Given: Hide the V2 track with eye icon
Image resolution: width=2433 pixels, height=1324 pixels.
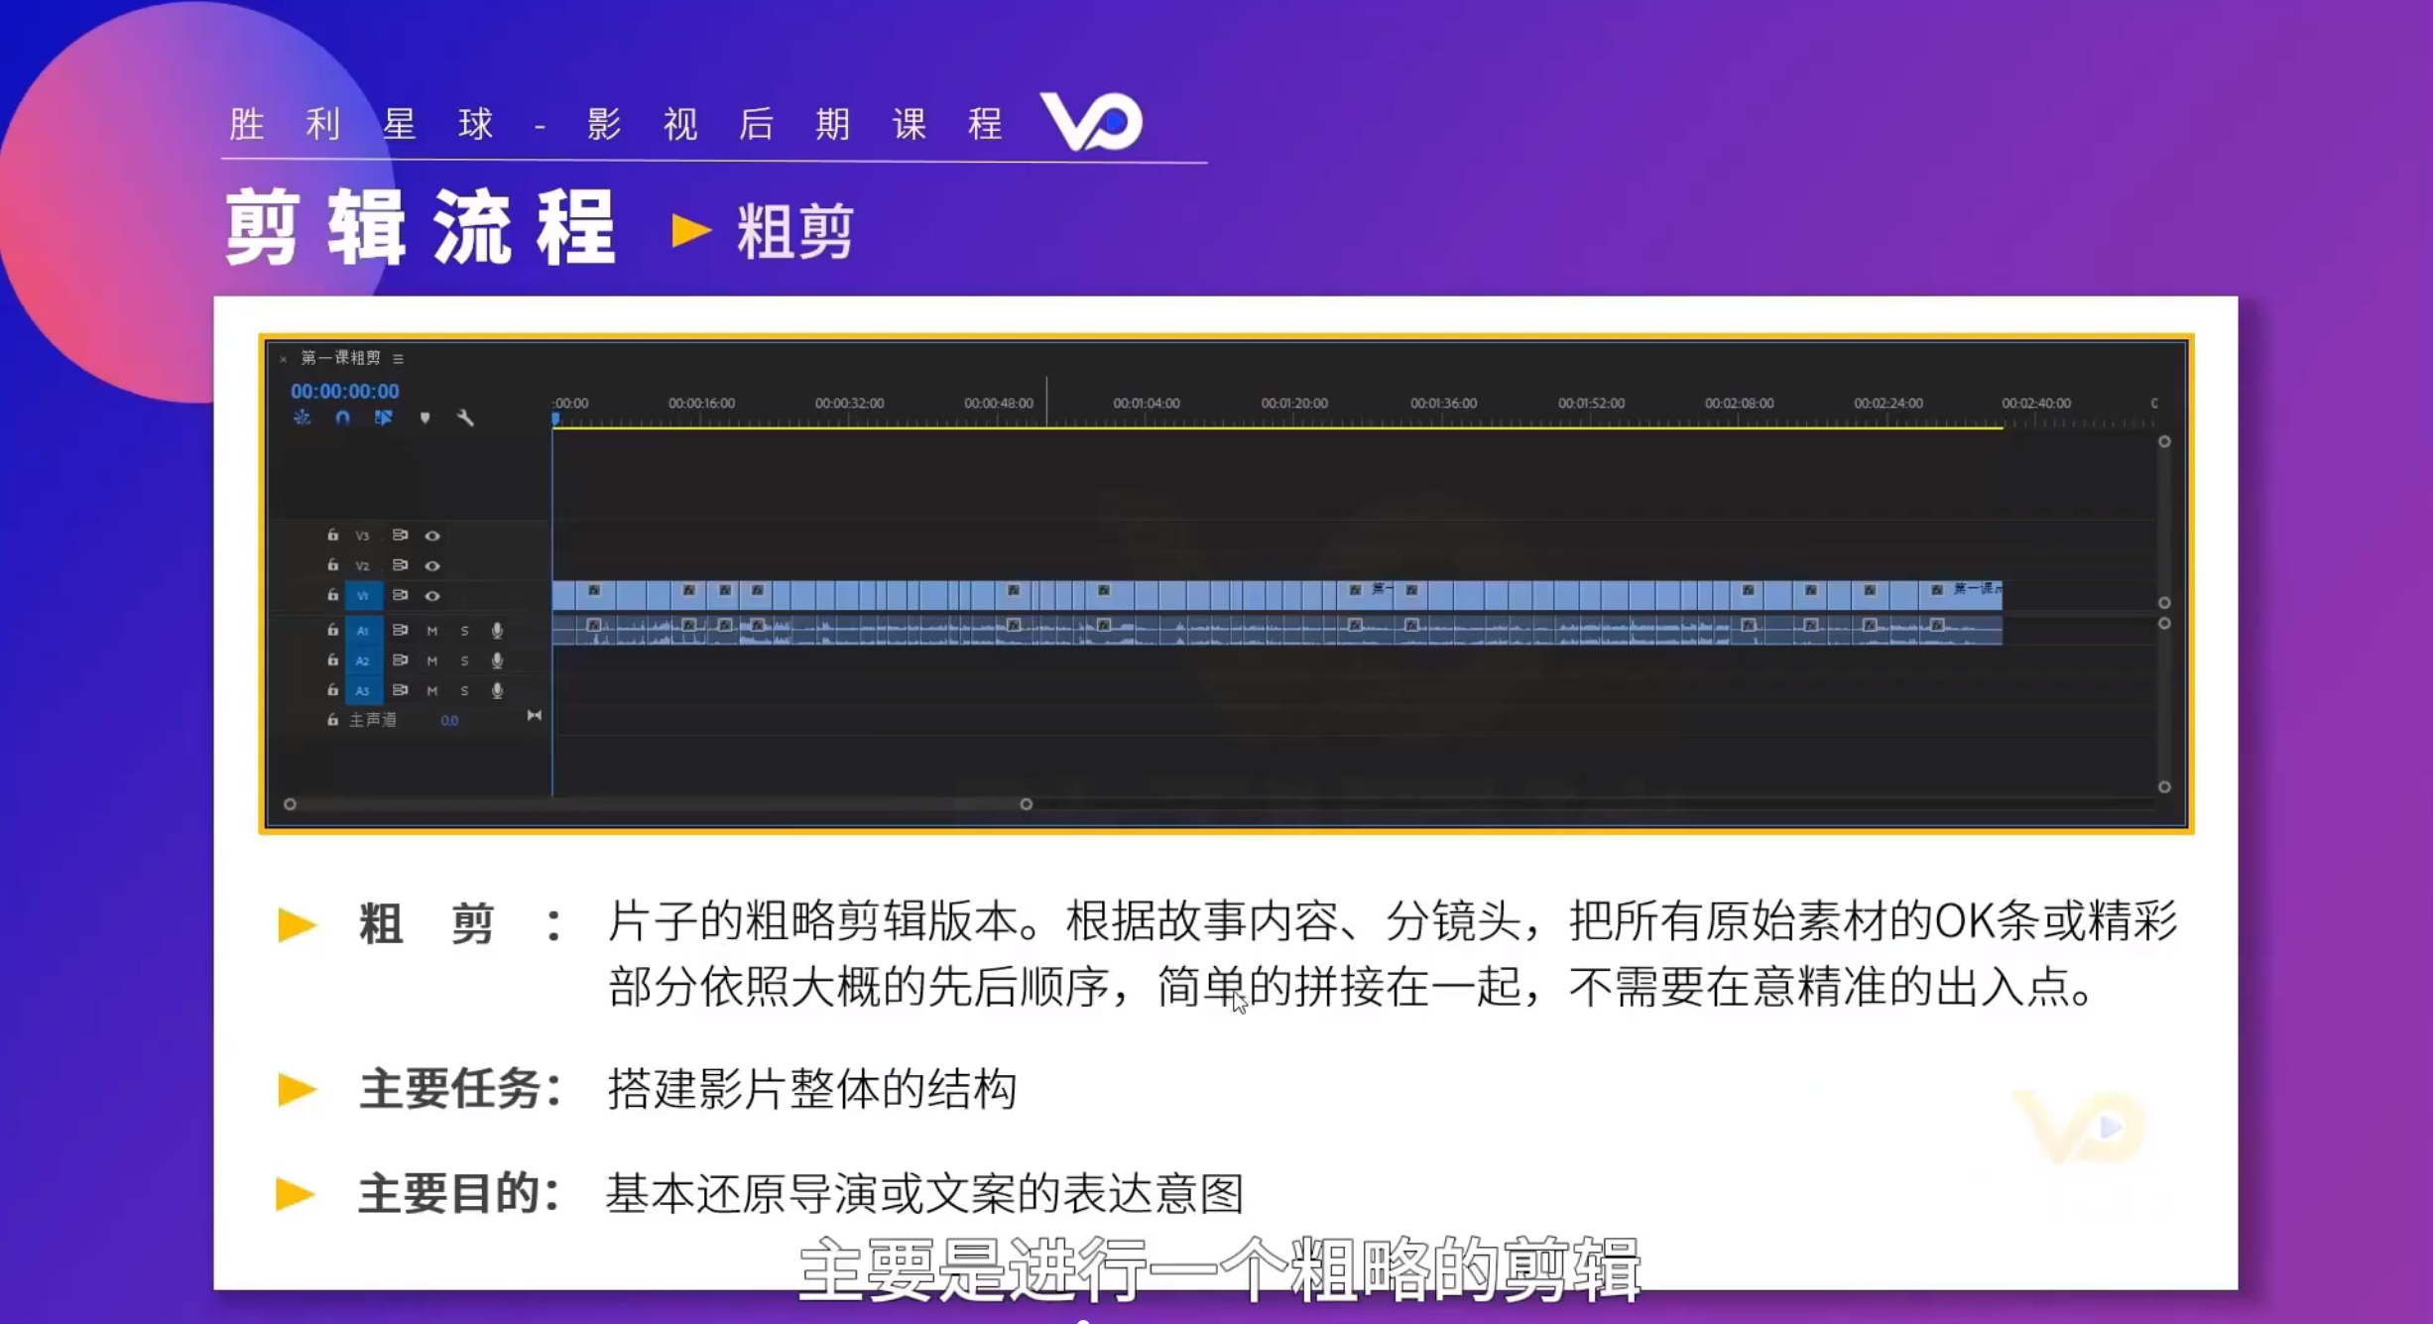Looking at the screenshot, I should click(x=432, y=565).
